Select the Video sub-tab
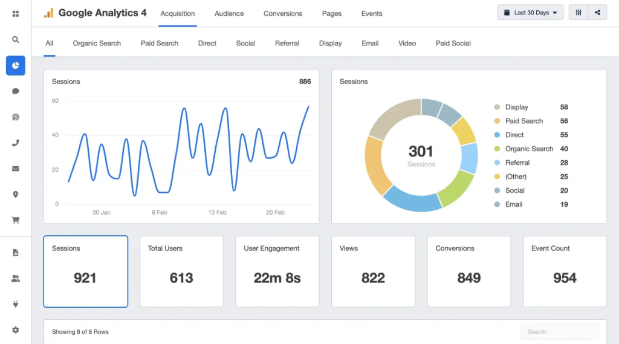 click(x=407, y=44)
